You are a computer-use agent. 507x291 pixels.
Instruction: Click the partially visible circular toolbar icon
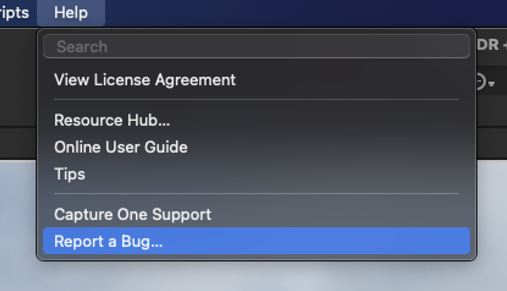481,81
